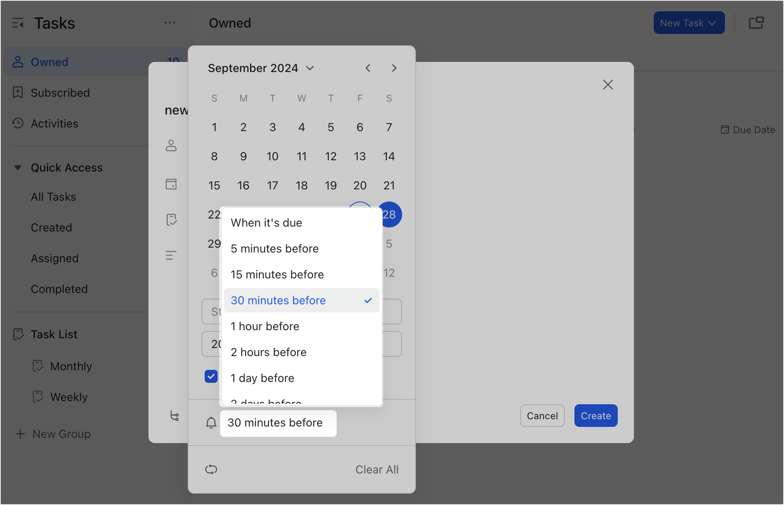Collapse the Quick Access section
Image resolution: width=784 pixels, height=505 pixels.
coord(18,167)
